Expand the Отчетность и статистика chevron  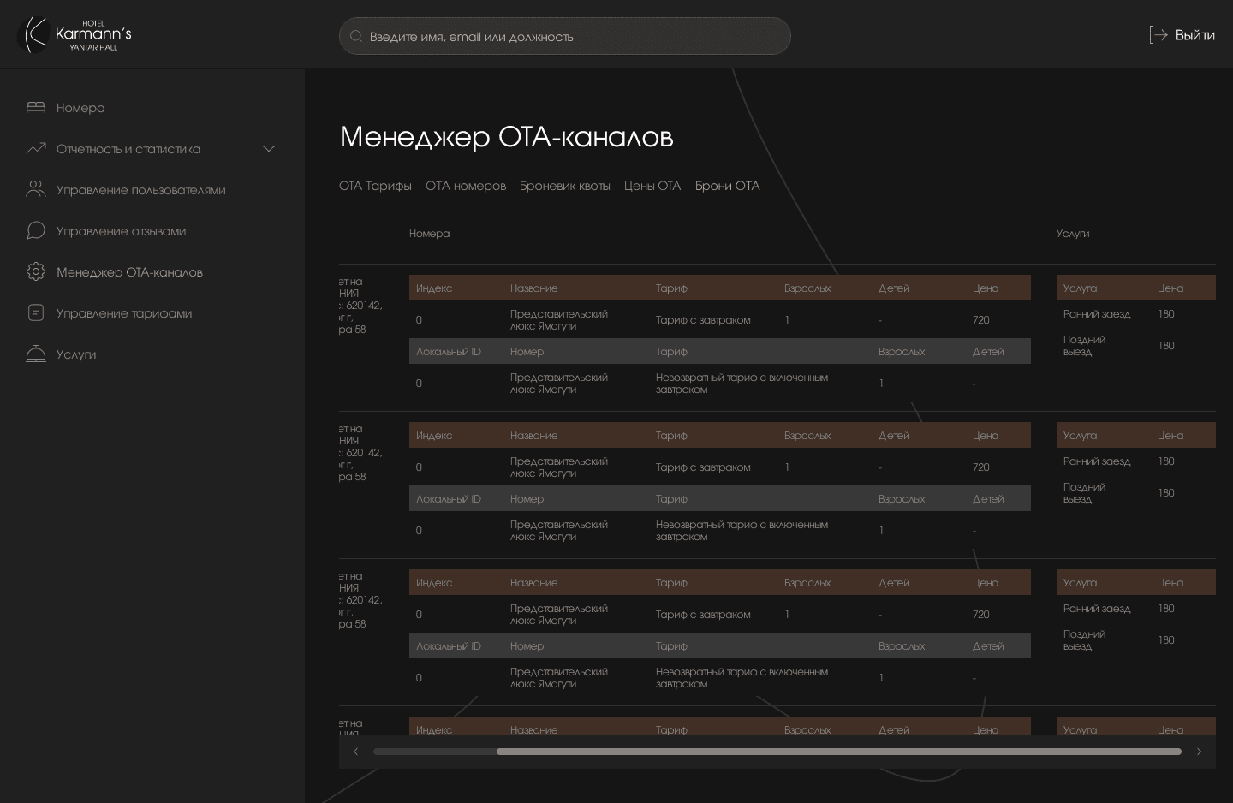[269, 149]
